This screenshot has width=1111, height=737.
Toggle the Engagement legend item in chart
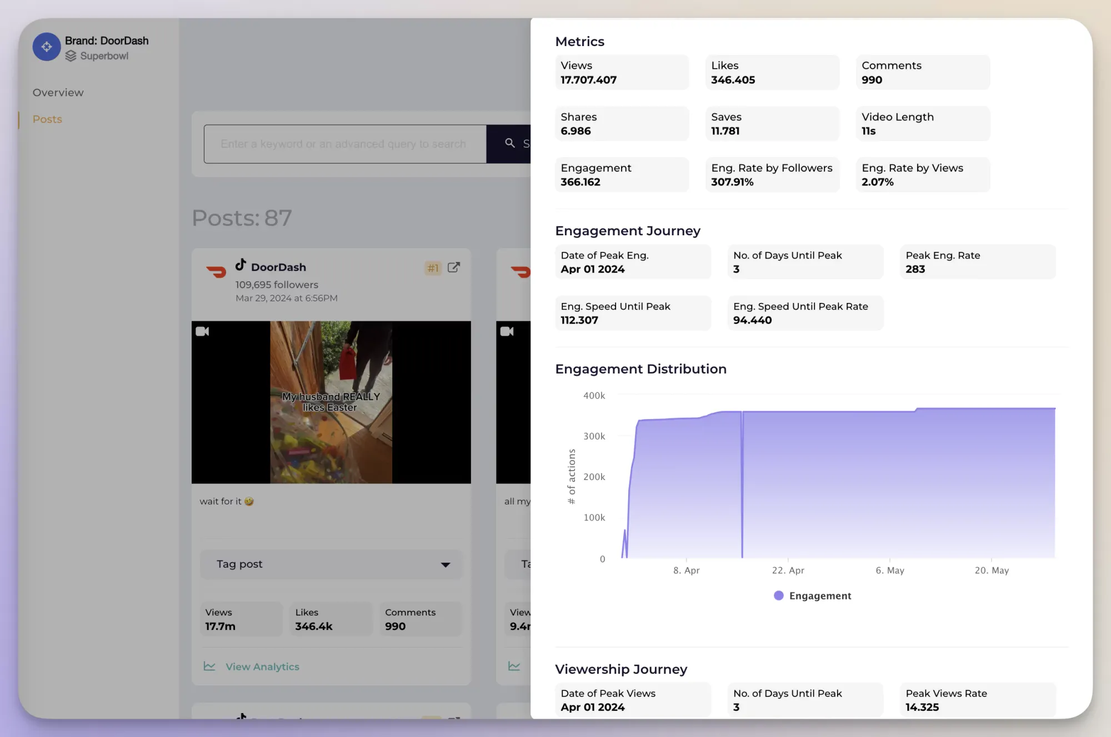pos(812,595)
